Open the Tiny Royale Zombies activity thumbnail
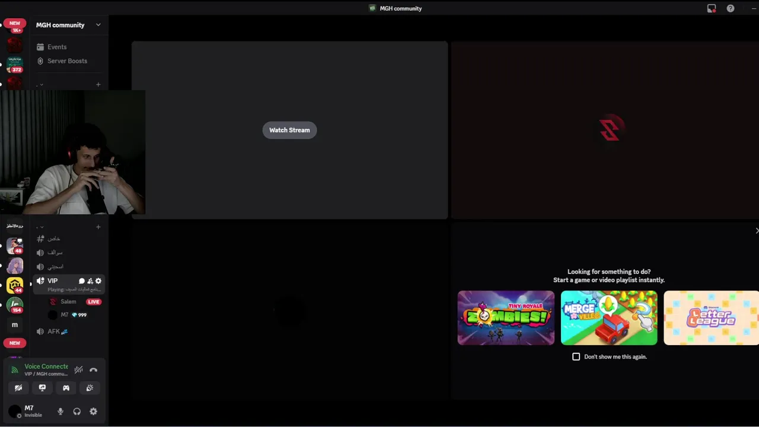759x427 pixels. 506,318
